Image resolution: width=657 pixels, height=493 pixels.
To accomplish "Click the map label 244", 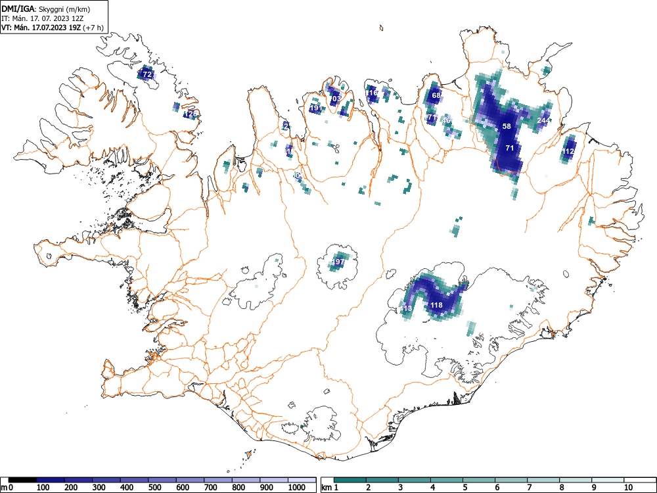I will pos(543,120).
